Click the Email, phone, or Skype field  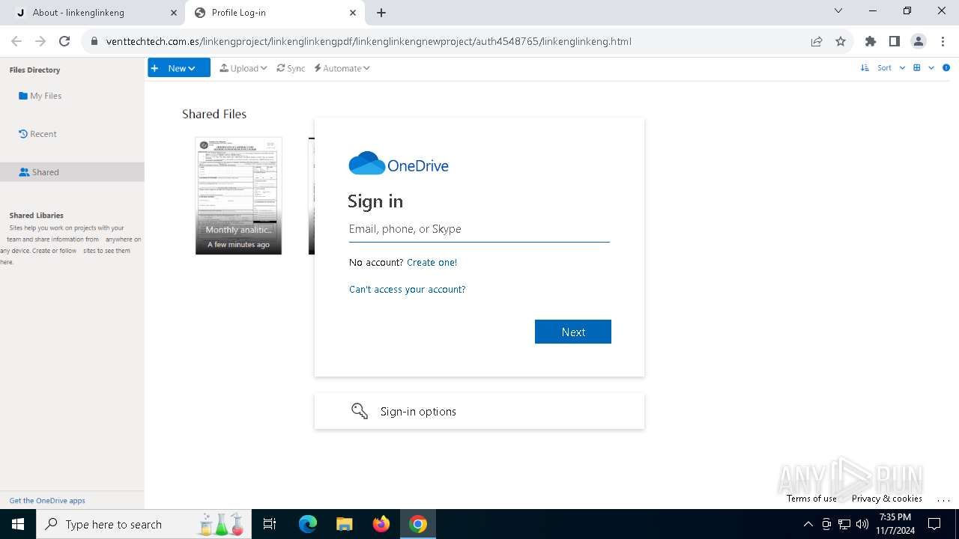pos(479,229)
